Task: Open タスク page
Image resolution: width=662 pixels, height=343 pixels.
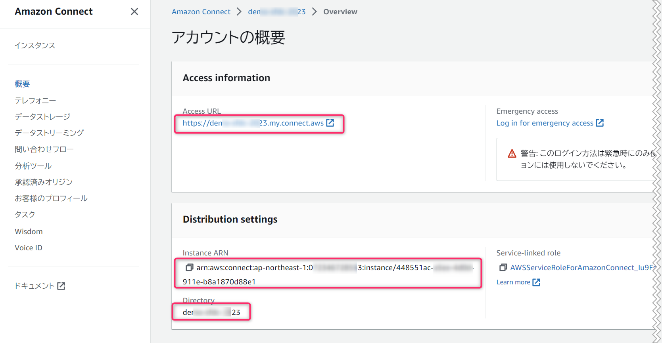Action: (25, 215)
